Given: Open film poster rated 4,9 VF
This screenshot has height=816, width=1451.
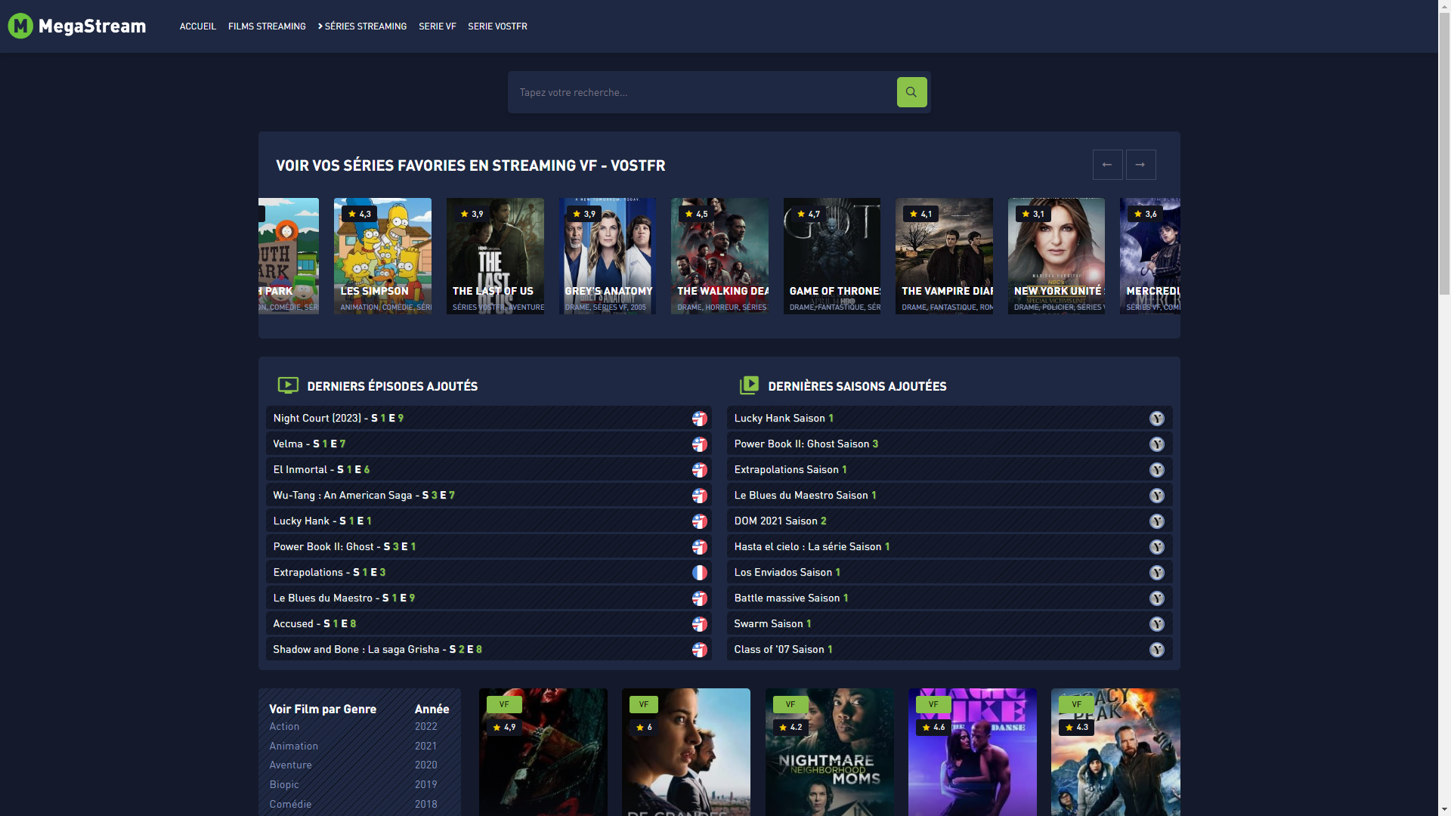Looking at the screenshot, I should [x=543, y=753].
